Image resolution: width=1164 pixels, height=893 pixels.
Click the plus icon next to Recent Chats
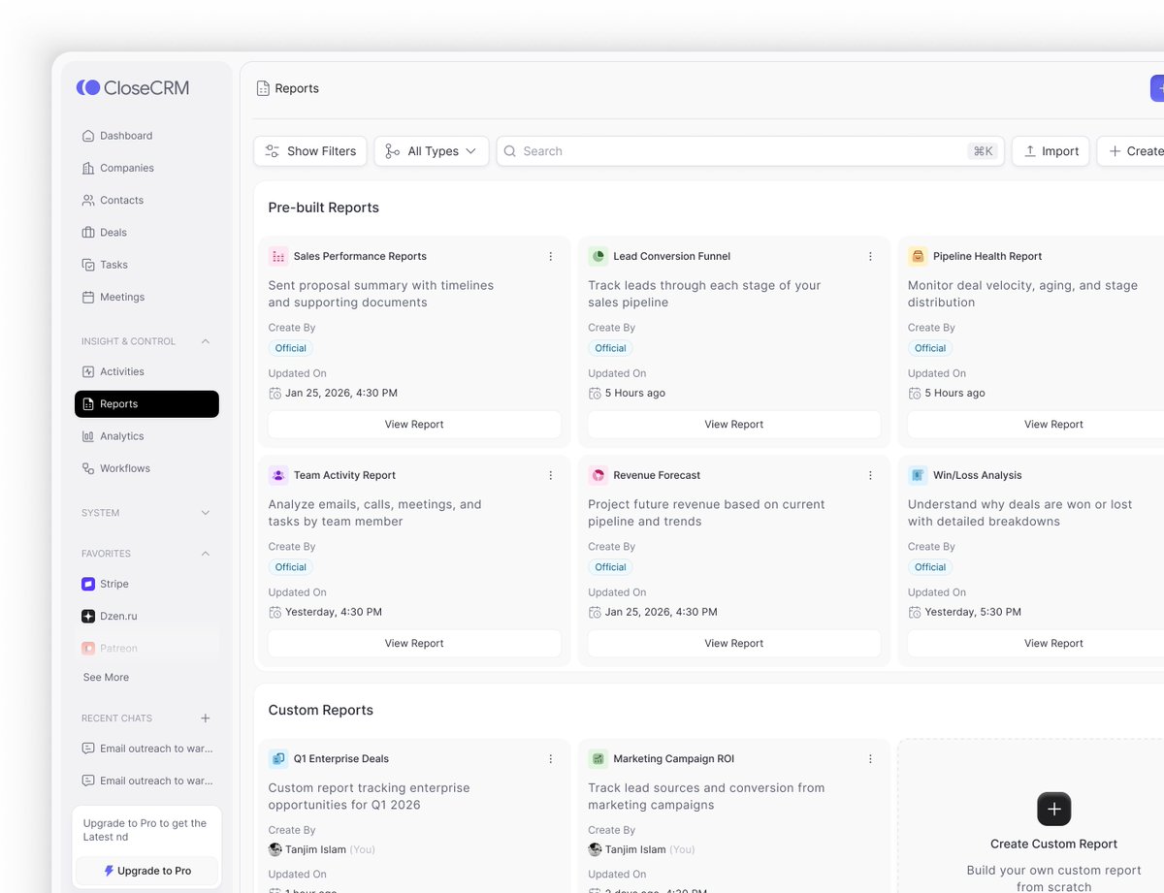(x=205, y=718)
